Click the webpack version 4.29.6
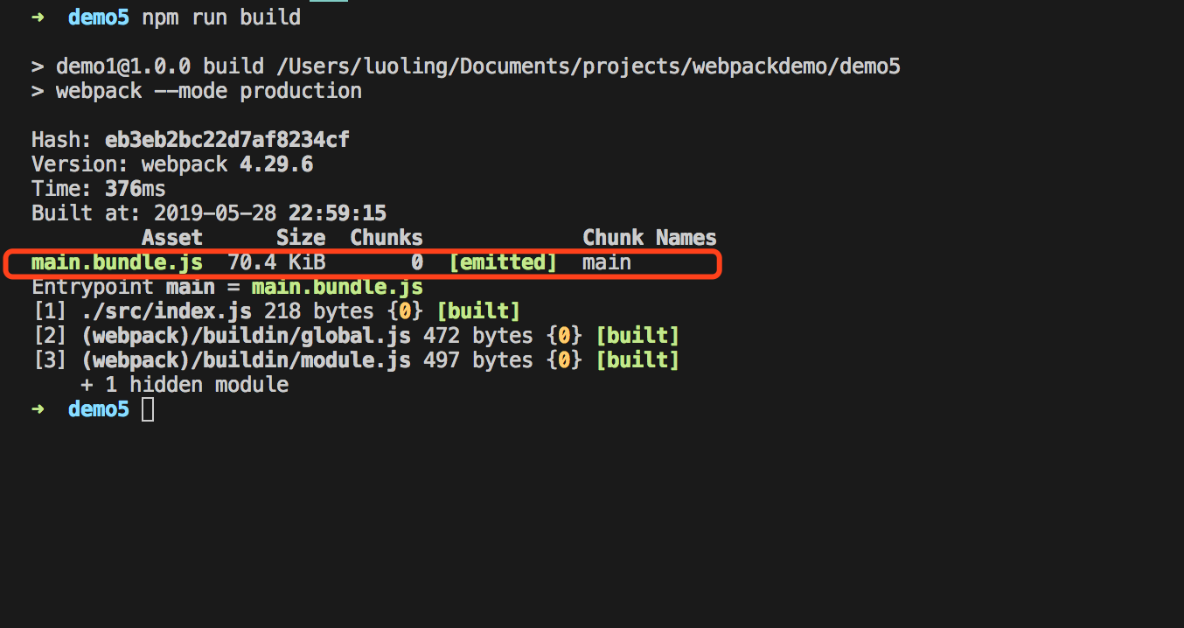This screenshot has width=1184, height=628. click(x=276, y=164)
